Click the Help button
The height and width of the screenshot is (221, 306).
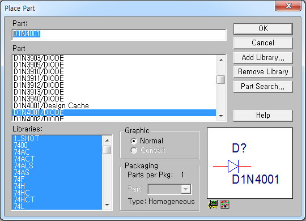263,116
